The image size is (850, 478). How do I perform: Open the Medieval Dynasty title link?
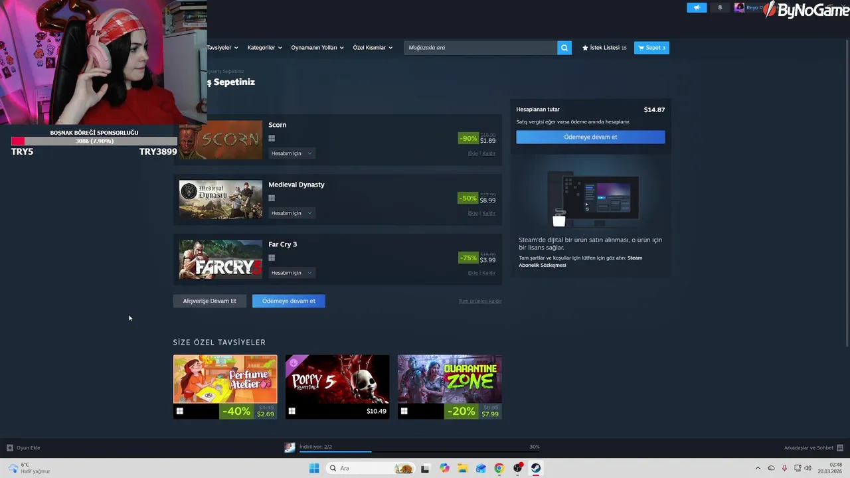(296, 185)
